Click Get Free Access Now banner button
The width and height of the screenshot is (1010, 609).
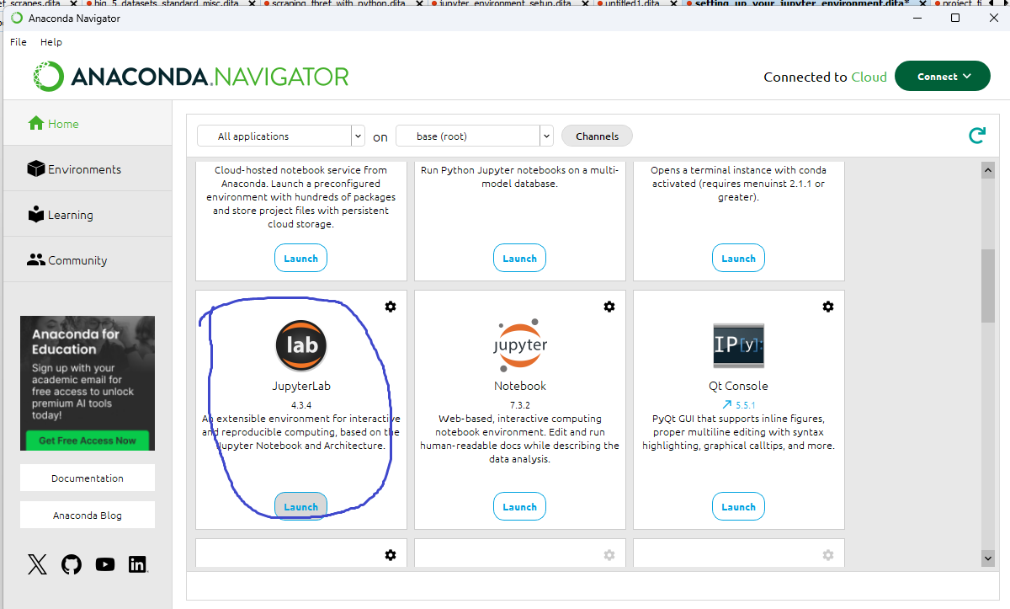(x=88, y=441)
